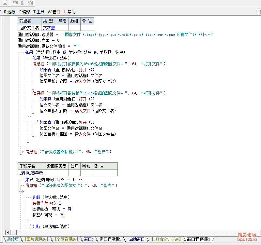This screenshot has height=245, width=261.
Task: Open the W.窗口 menu
Action: pos(54,12)
